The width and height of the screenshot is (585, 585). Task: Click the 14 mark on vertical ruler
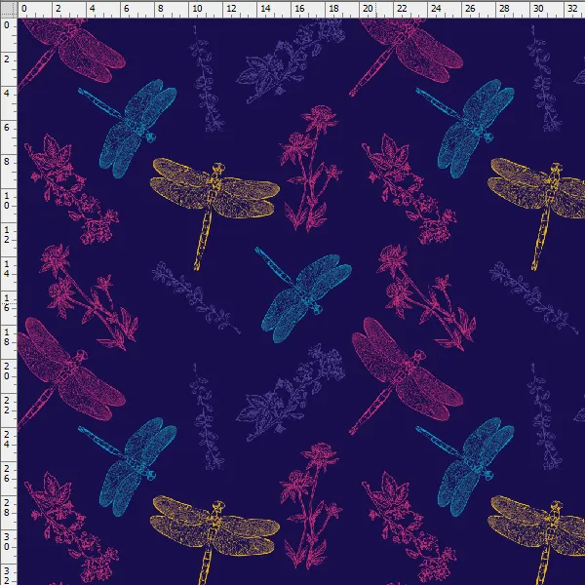pos(7,269)
